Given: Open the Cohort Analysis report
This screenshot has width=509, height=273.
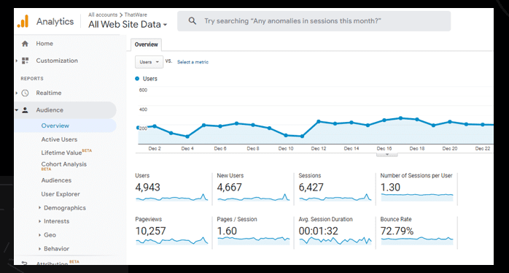Looking at the screenshot, I should pos(63,164).
